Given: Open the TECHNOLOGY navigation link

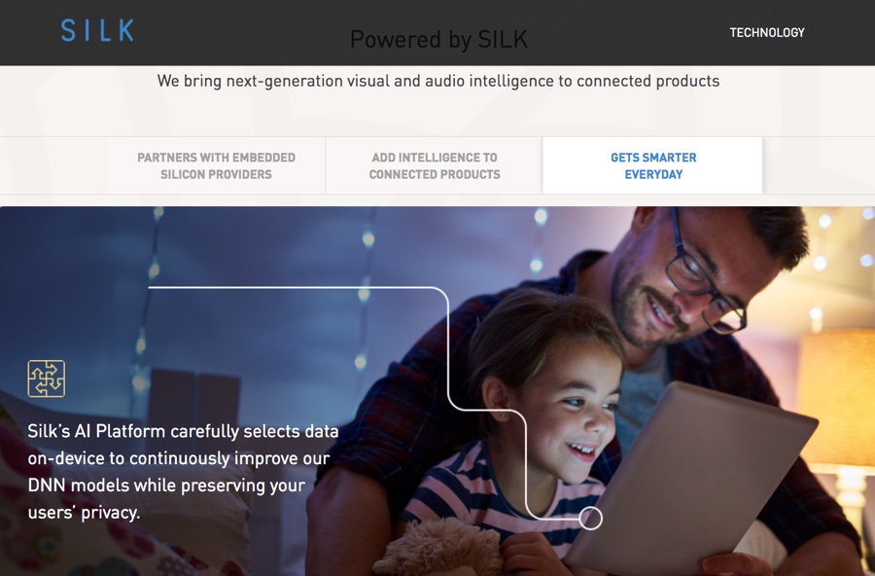Looking at the screenshot, I should point(767,32).
